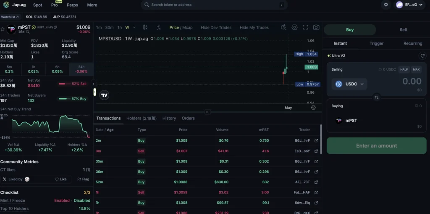This screenshot has width=430, height=214.
Task: Open explorer link for $41.91 transaction
Action: tap(316, 151)
